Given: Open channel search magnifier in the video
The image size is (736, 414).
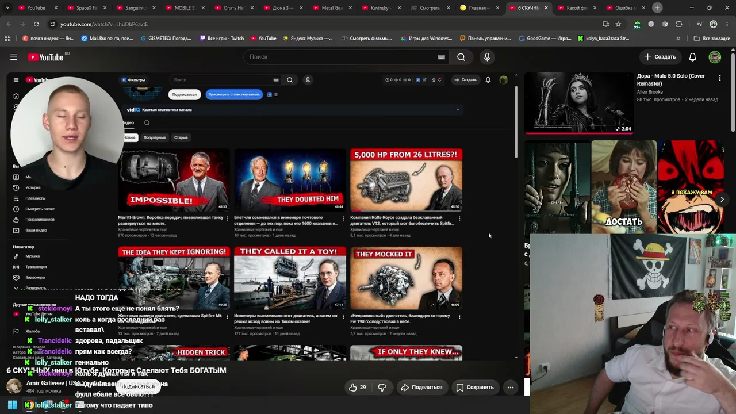Looking at the screenshot, I should point(147,122).
